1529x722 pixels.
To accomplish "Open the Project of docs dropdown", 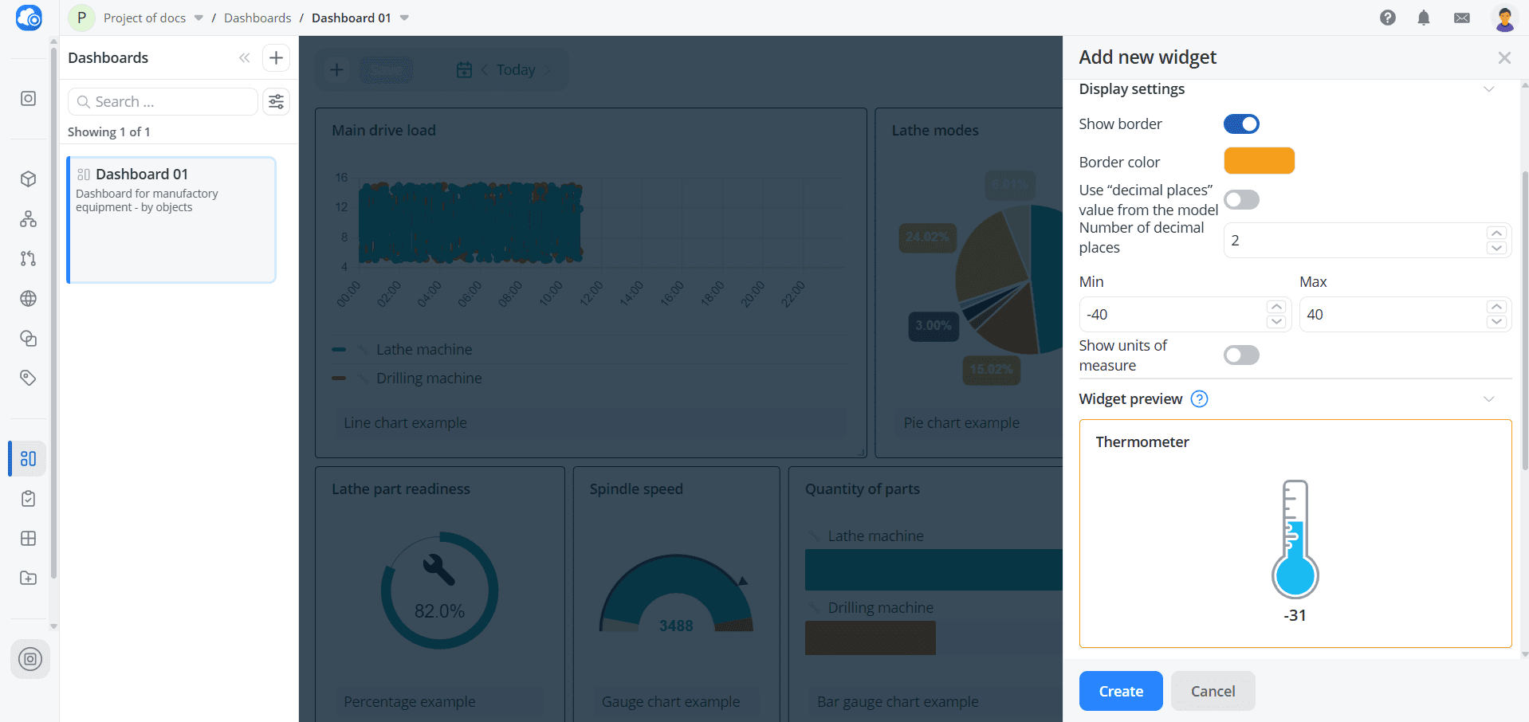I will tap(198, 18).
